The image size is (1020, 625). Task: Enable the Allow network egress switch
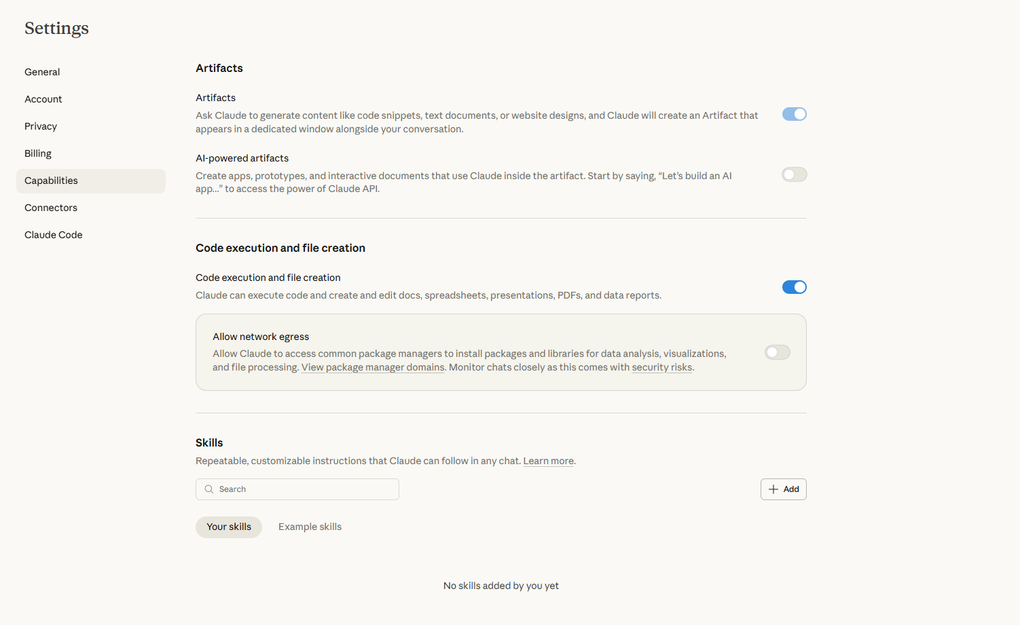click(778, 352)
